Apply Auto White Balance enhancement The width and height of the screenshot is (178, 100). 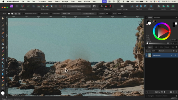point(52,6)
